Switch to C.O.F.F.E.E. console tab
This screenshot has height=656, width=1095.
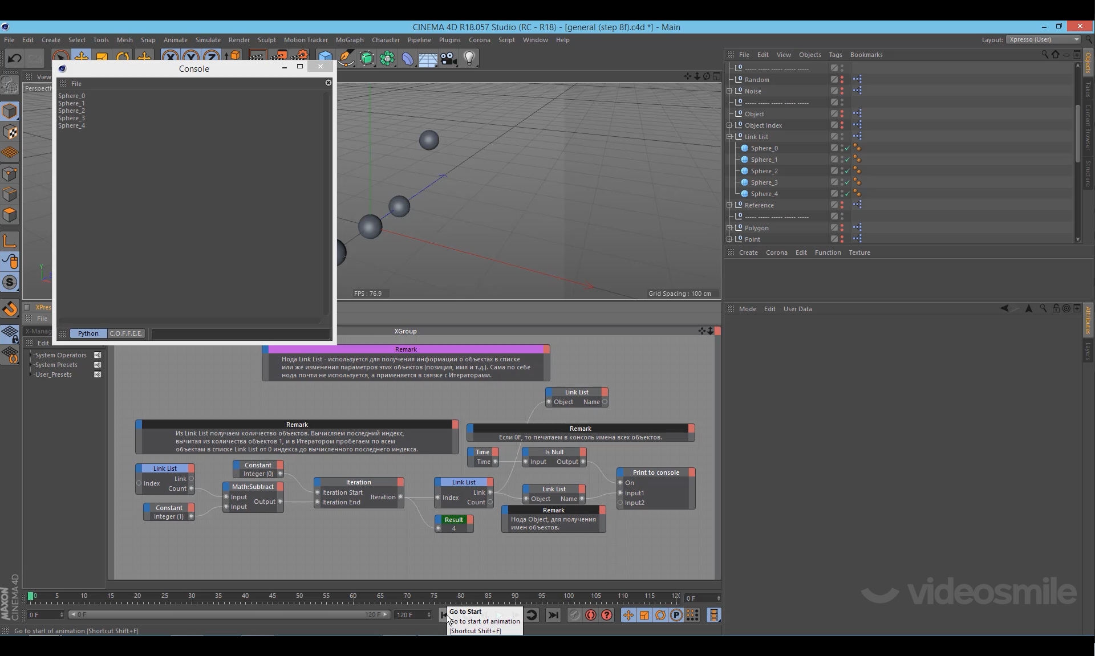[x=126, y=333]
